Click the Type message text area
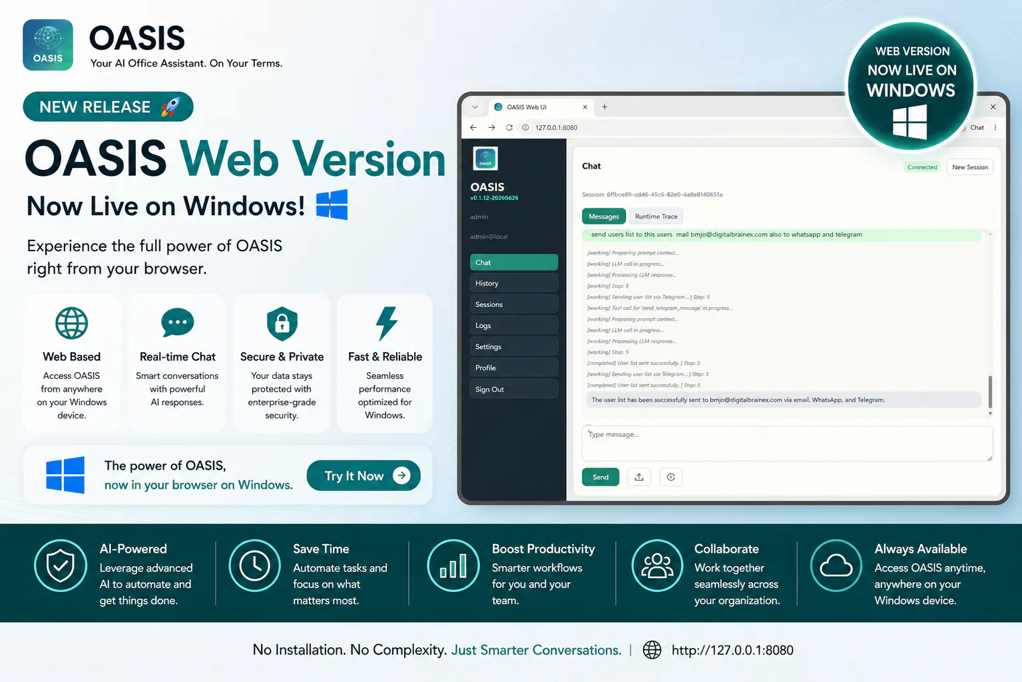1022x682 pixels. pos(788,444)
